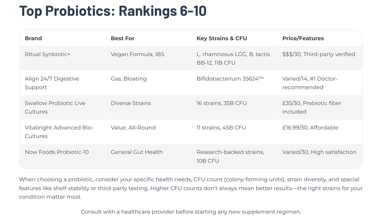This screenshot has height=217, width=382.
Task: Select Vitabright Advanced Bio-Cultures cell
Action: point(62,132)
